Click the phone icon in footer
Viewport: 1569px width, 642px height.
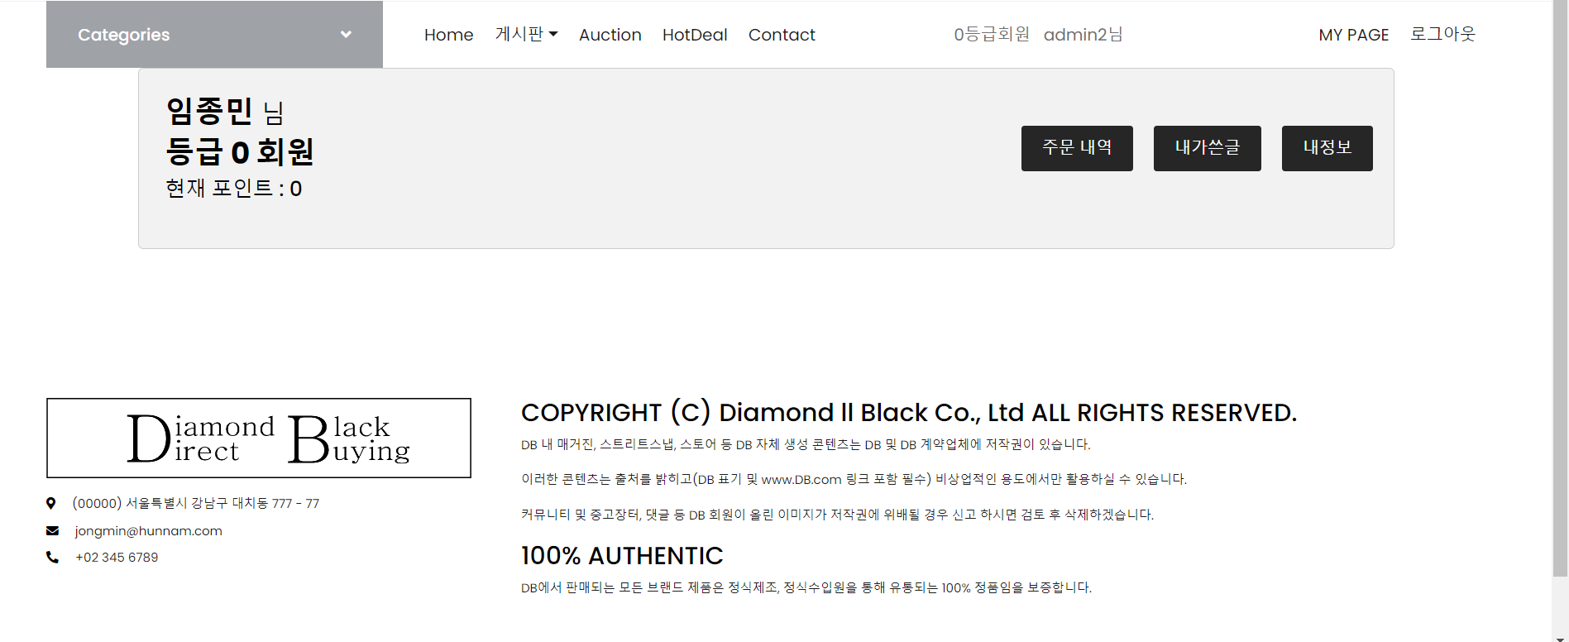tap(52, 557)
